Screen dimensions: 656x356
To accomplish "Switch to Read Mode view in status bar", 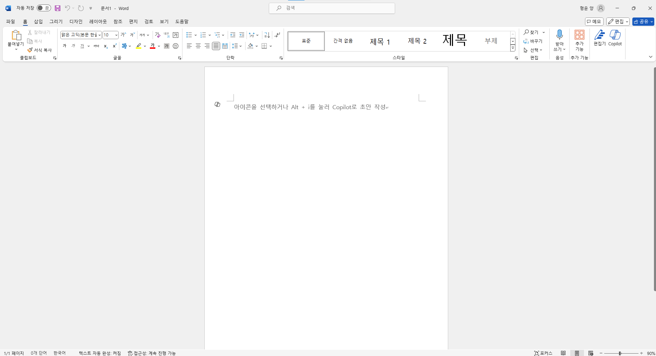I will [x=563, y=353].
